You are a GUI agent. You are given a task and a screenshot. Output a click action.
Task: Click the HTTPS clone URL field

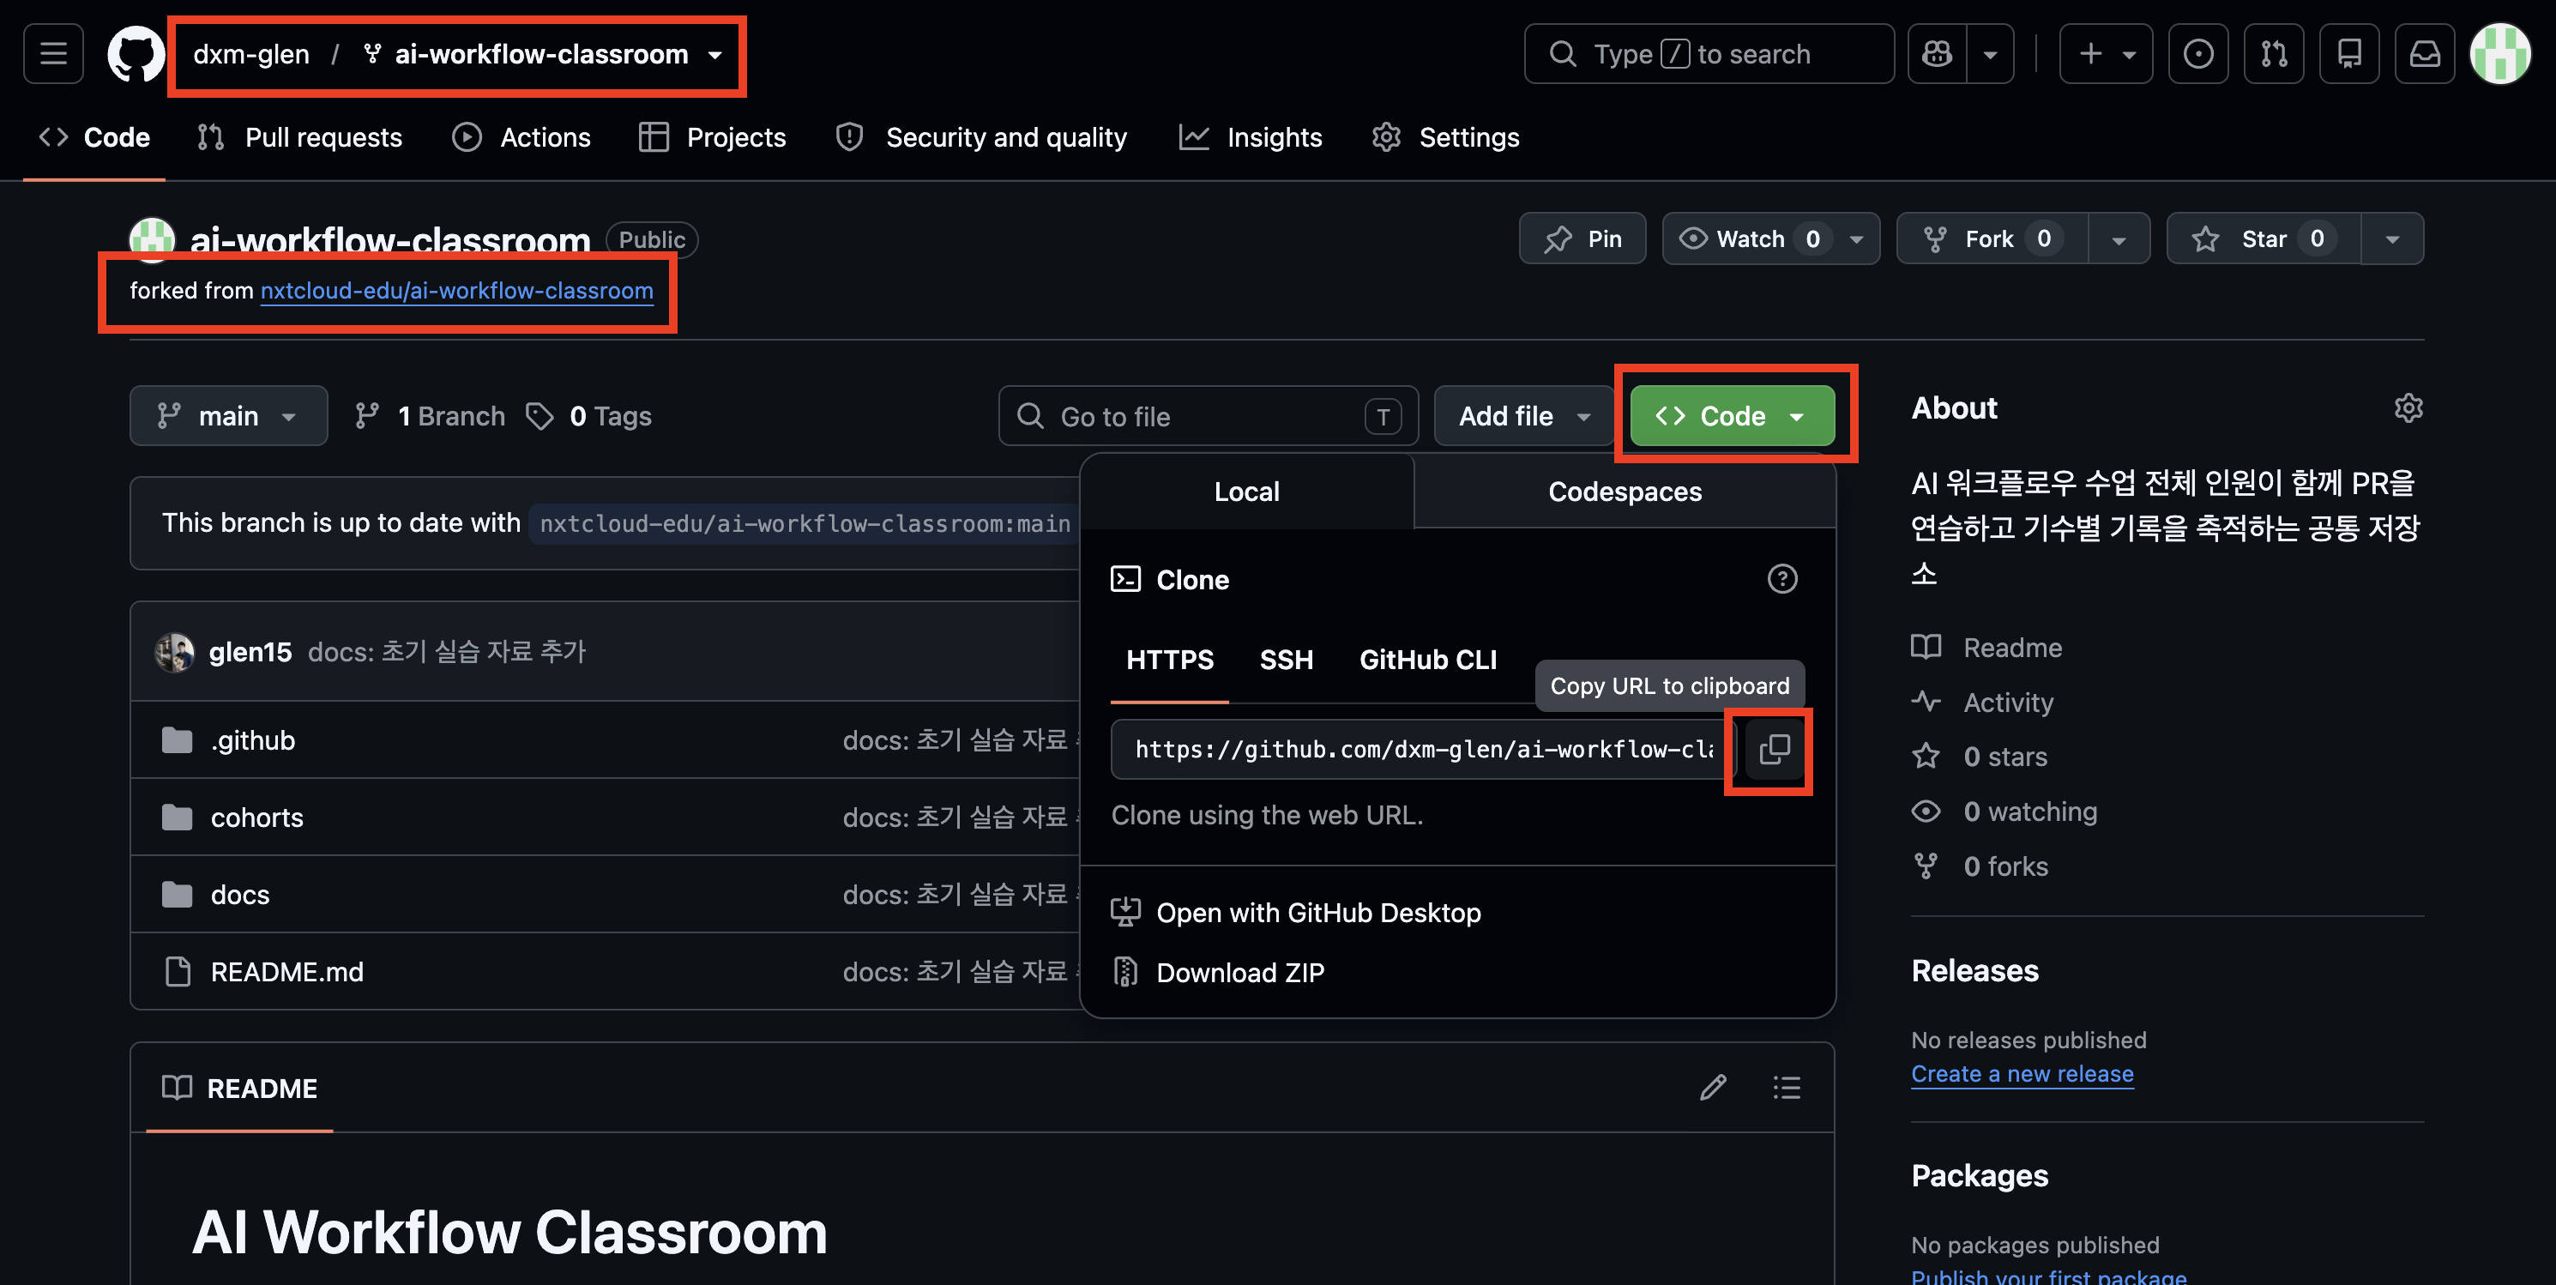[x=1423, y=749]
